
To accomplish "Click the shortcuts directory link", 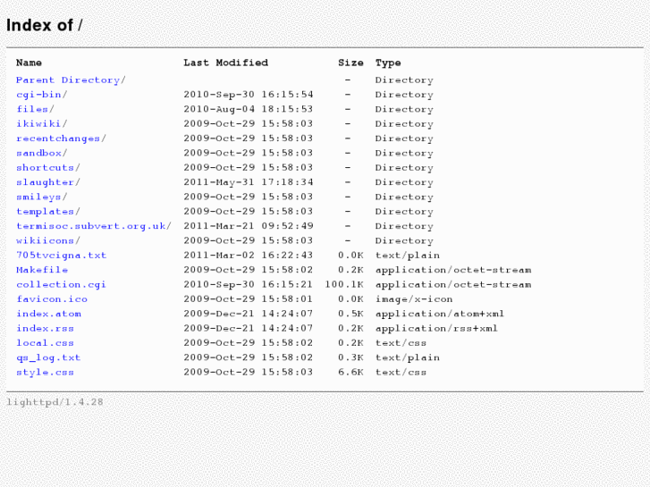I will click(x=46, y=167).
